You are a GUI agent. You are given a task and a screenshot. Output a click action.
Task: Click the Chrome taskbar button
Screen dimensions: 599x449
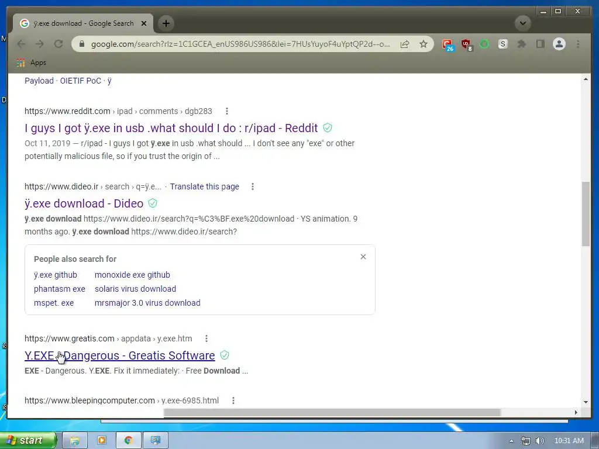(128, 441)
